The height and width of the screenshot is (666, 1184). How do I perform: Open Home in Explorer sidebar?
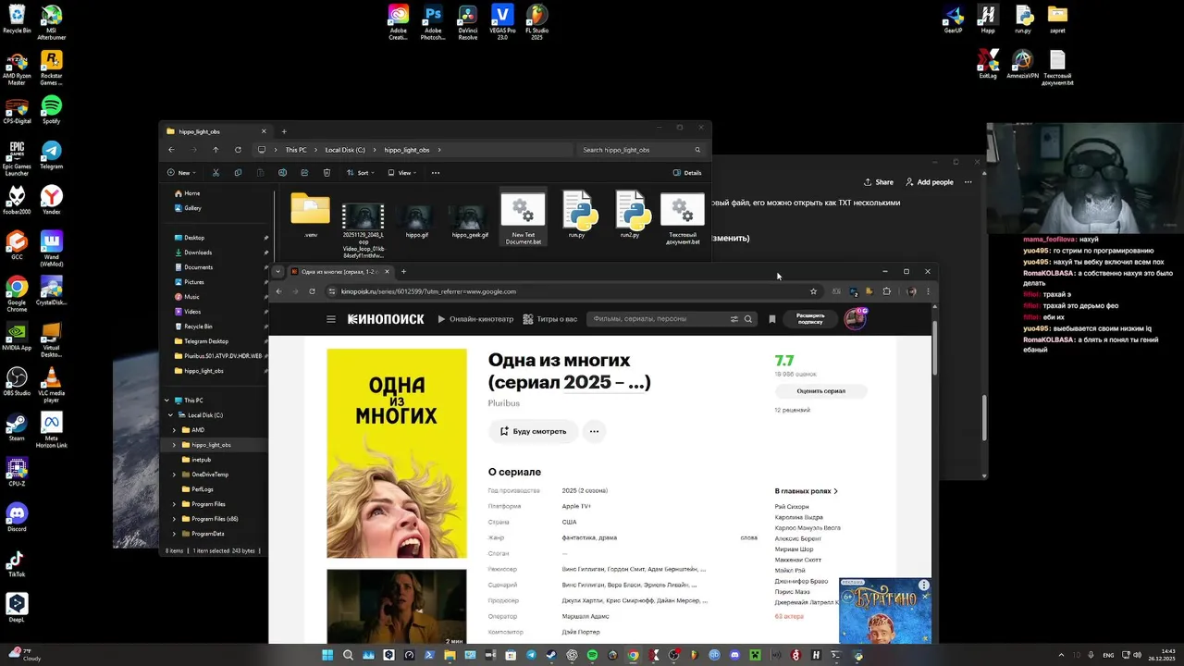coord(191,193)
